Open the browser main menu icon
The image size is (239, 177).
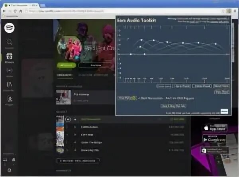point(235,11)
